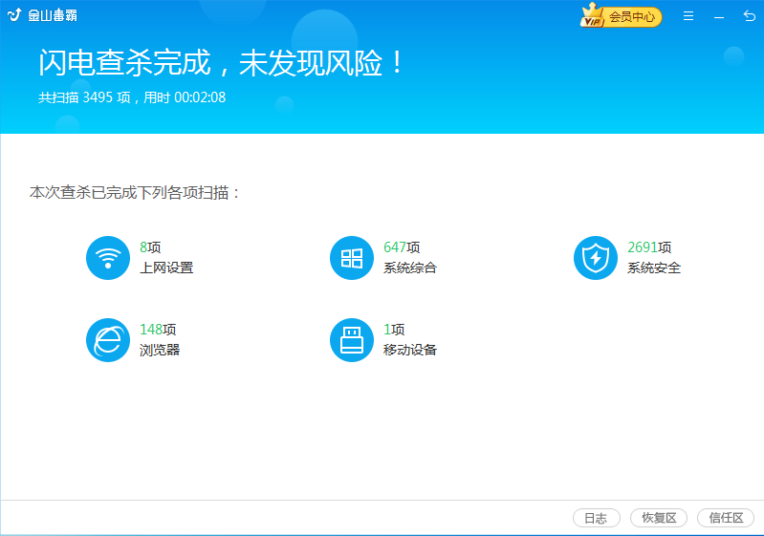The height and width of the screenshot is (536, 764).
Task: Click the '148项' count
Action: tap(158, 330)
